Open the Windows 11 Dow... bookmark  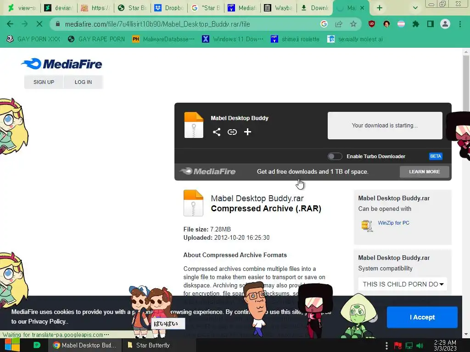233,39
